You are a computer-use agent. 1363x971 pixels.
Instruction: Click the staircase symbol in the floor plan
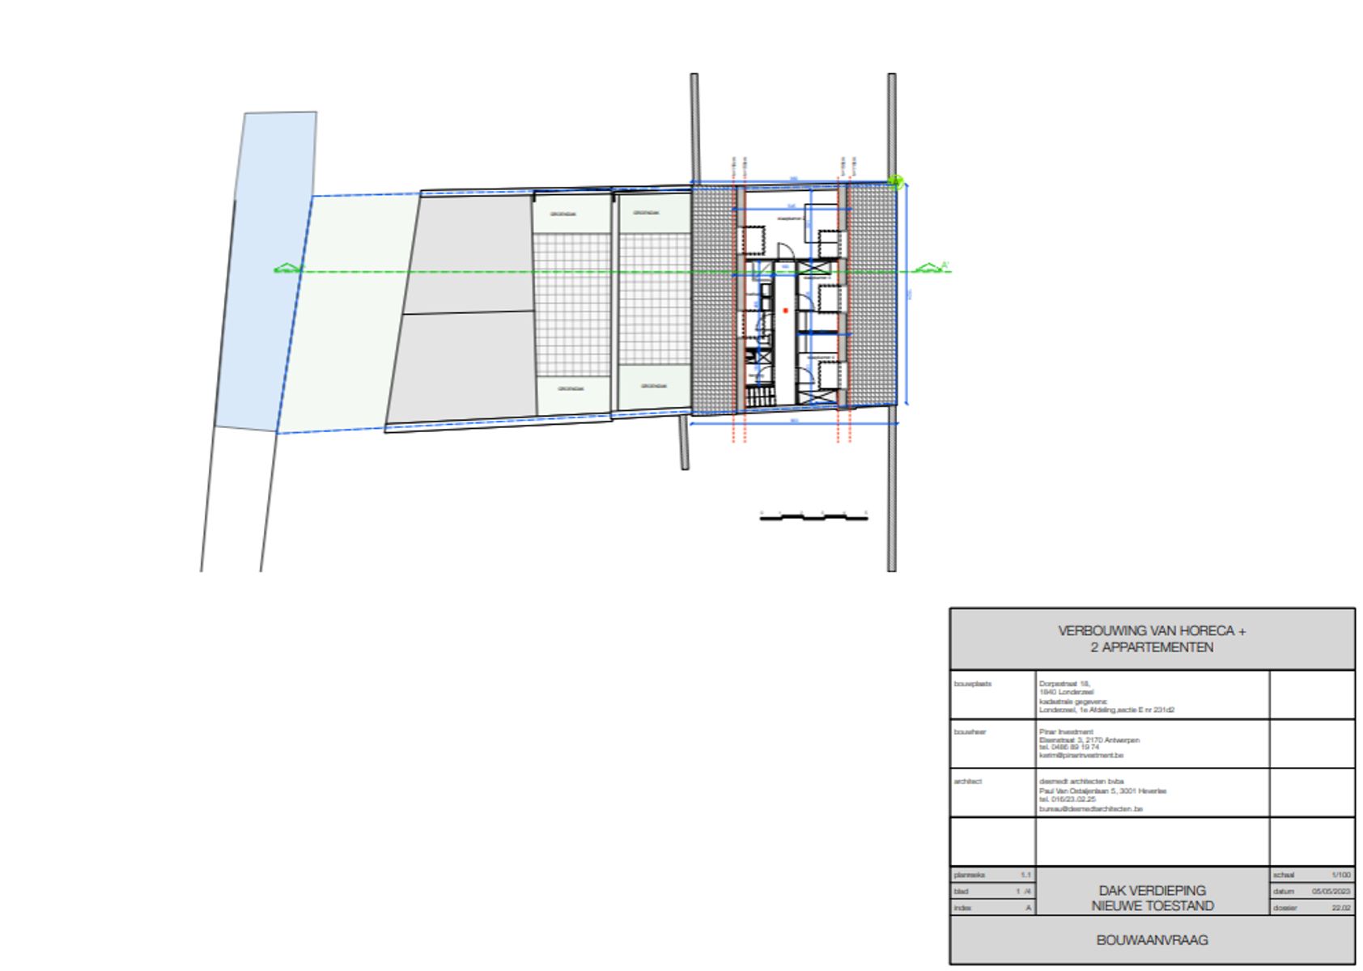point(760,396)
